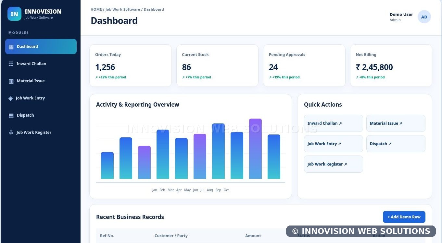
Task: Click the Ref No. column header
Action: [x=107, y=236]
